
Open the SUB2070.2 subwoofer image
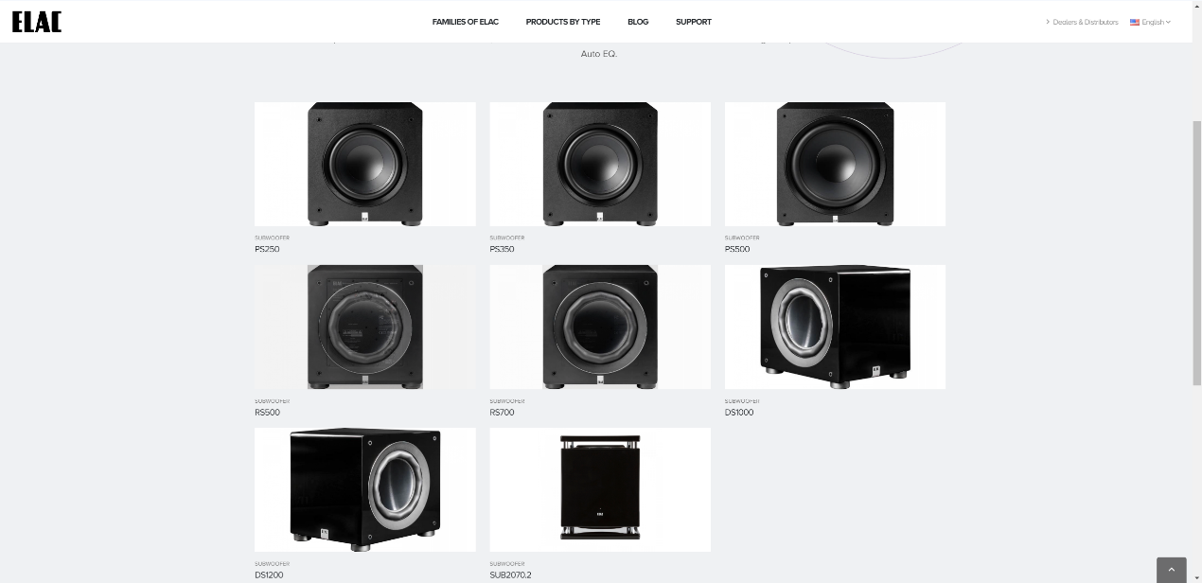pyautogui.click(x=600, y=489)
